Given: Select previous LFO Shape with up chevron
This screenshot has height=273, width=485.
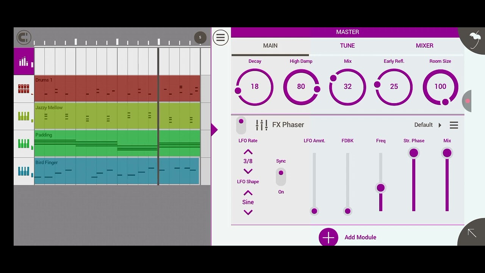Looking at the screenshot, I should [x=248, y=193].
